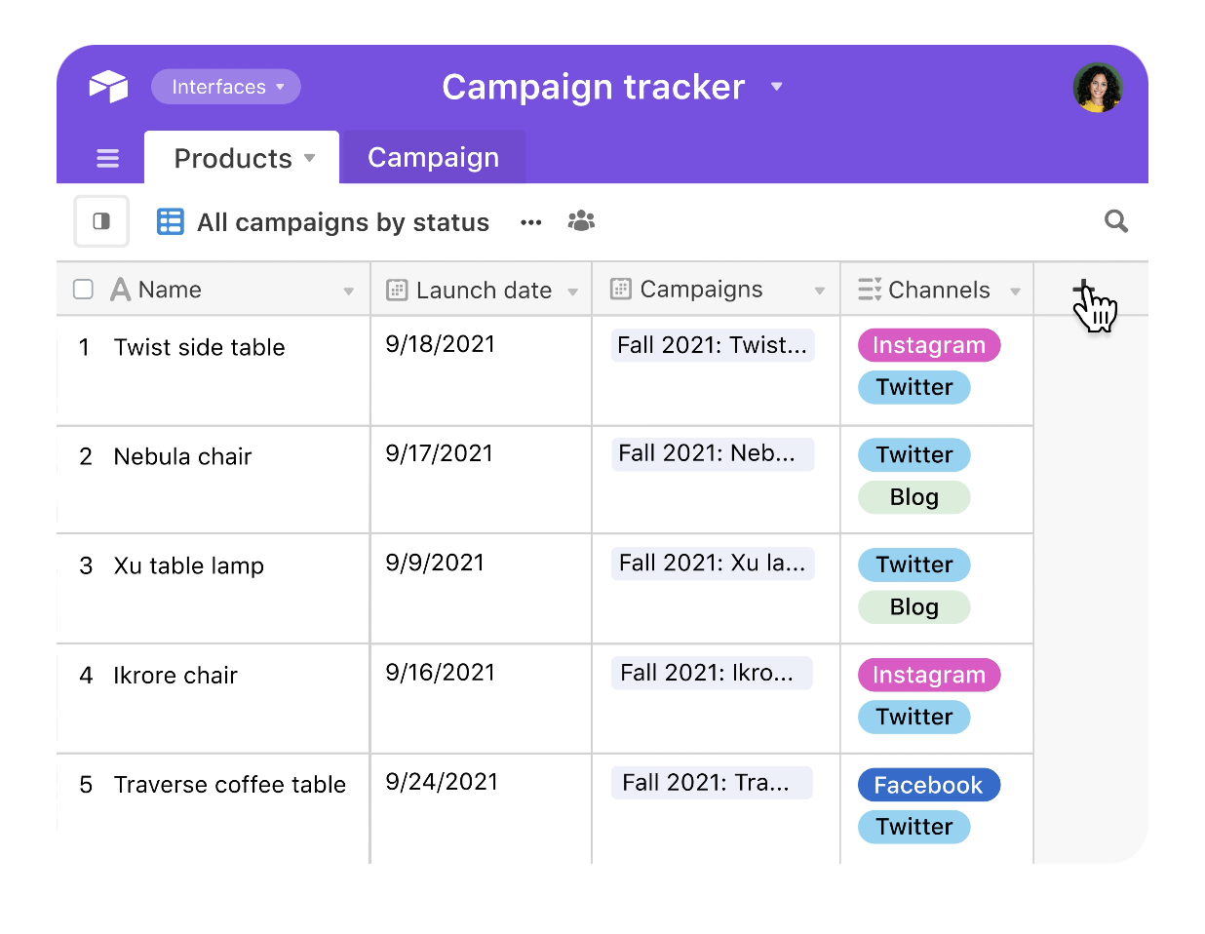Open linked record Fall 2021: Twist...
The width and height of the screenshot is (1205, 934).
point(713,345)
